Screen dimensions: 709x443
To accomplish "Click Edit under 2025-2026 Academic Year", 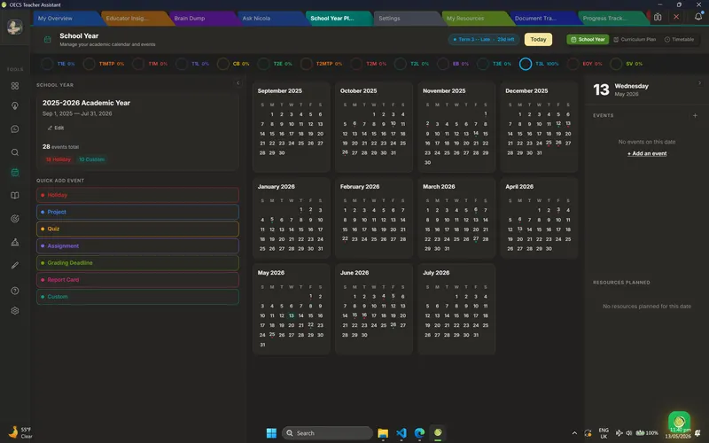I will tap(56, 128).
